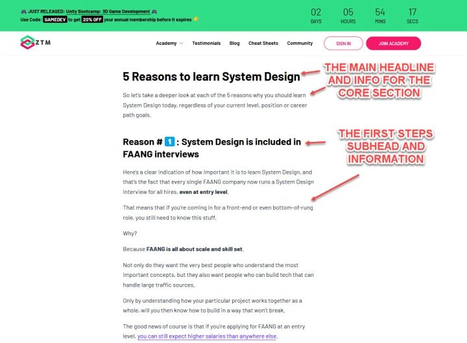The width and height of the screenshot is (467, 343).
Task: Click the countdown DAYS value
Action: [316, 12]
